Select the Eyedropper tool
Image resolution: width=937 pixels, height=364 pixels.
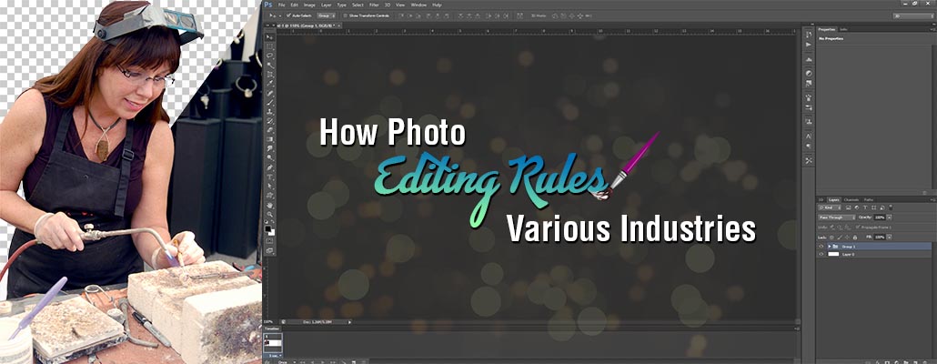click(x=270, y=85)
